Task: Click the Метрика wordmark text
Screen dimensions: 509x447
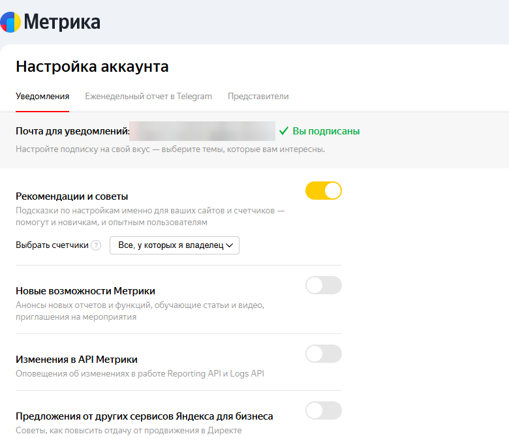Action: [62, 22]
